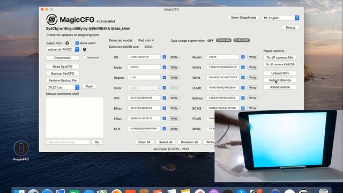Click Write button for NVSN

pos(252,68)
